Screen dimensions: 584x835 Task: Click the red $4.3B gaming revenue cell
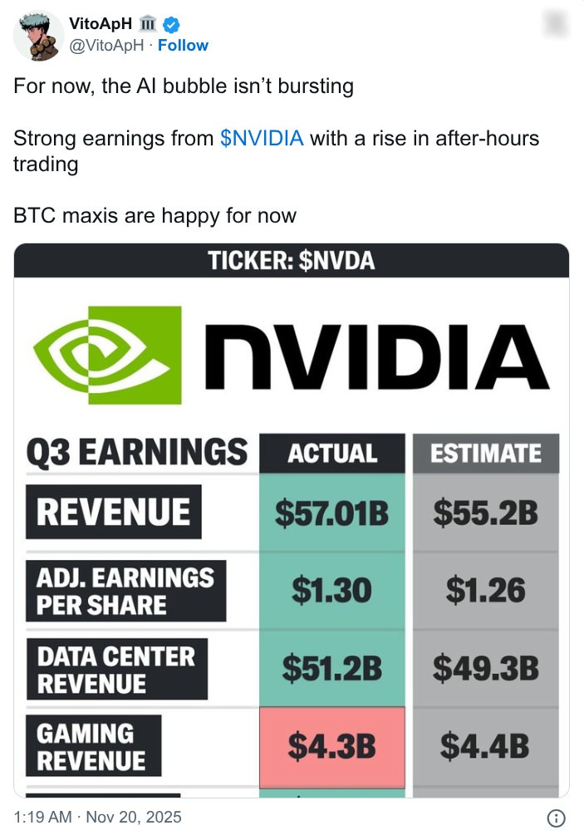pos(331,748)
